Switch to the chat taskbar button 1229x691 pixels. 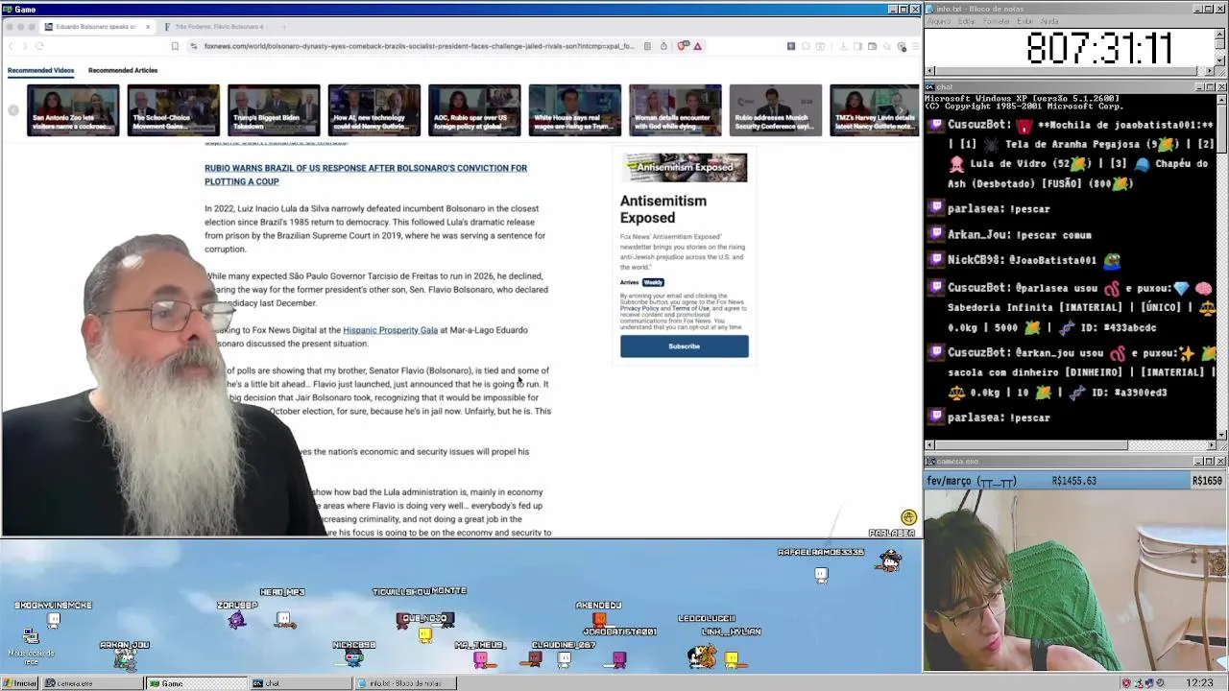[300, 683]
